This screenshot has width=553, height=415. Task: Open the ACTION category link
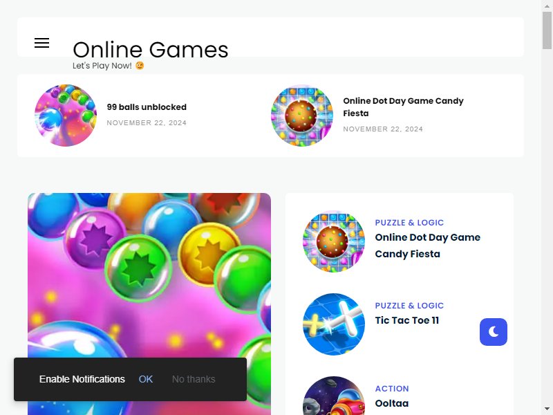[x=392, y=389]
